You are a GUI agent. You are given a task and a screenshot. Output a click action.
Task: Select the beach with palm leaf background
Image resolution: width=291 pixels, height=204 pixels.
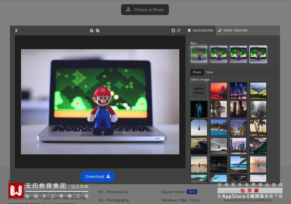point(239,164)
